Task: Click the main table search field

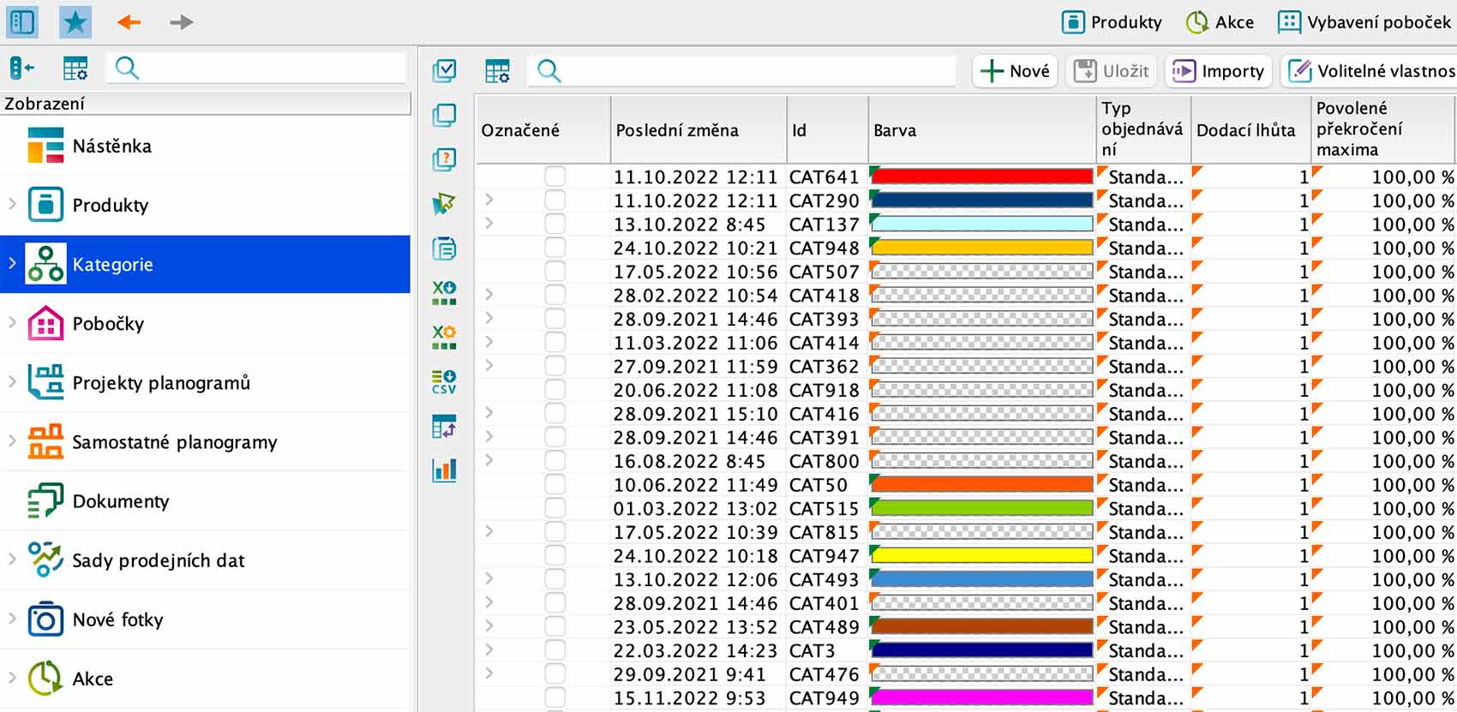Action: pos(741,71)
